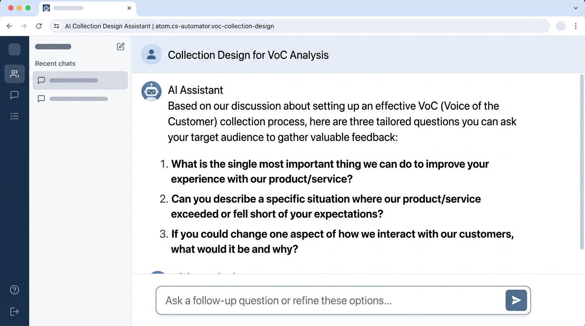Image resolution: width=585 pixels, height=326 pixels.
Task: Click the logout icon at sidebar bottom
Action: coord(14,312)
